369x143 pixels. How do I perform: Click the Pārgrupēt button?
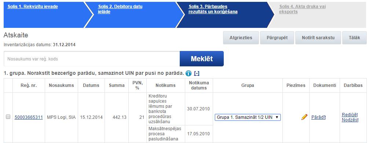pos(277,38)
